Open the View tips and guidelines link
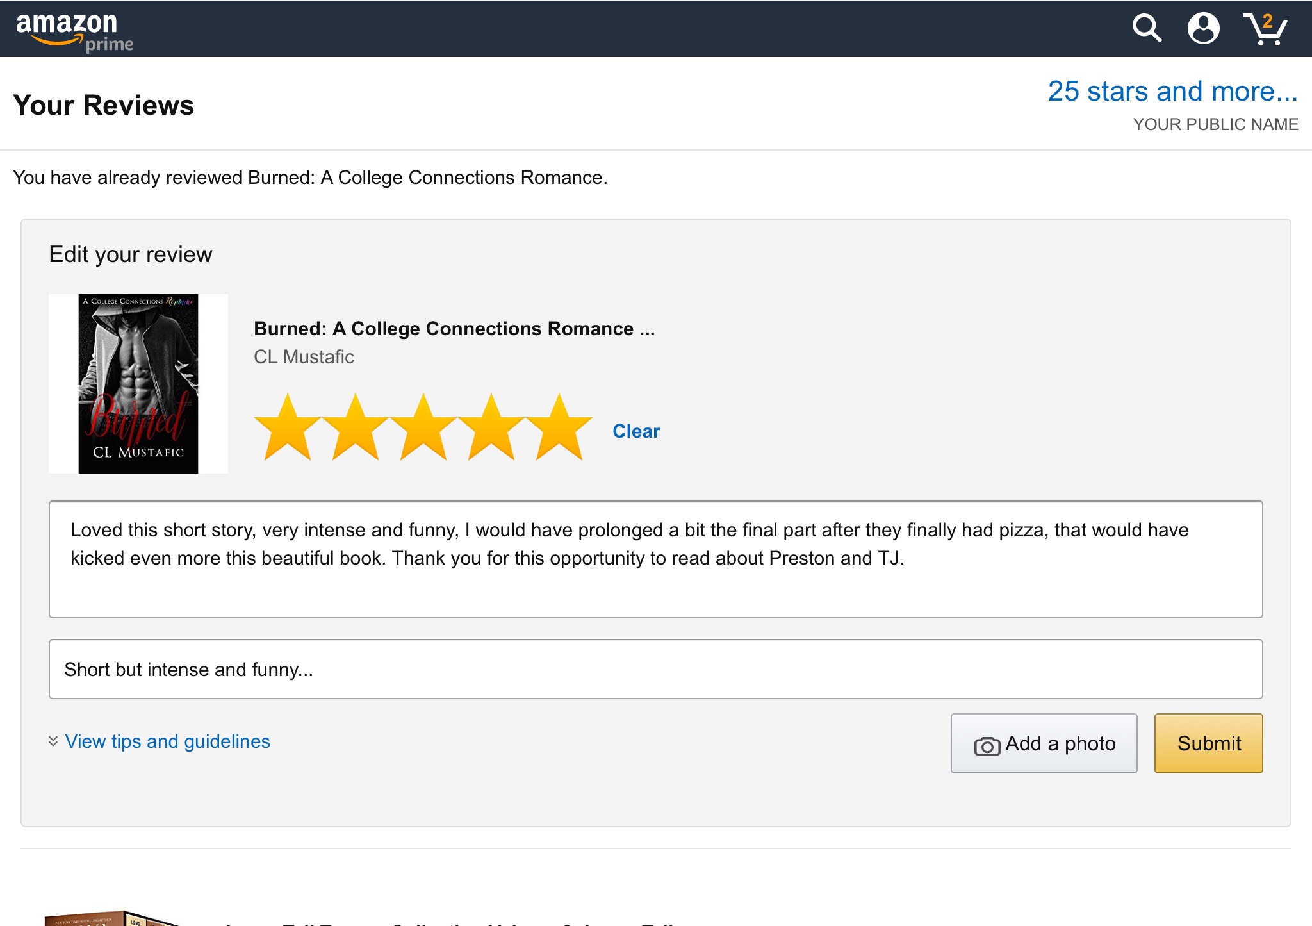1312x926 pixels. 168,741
